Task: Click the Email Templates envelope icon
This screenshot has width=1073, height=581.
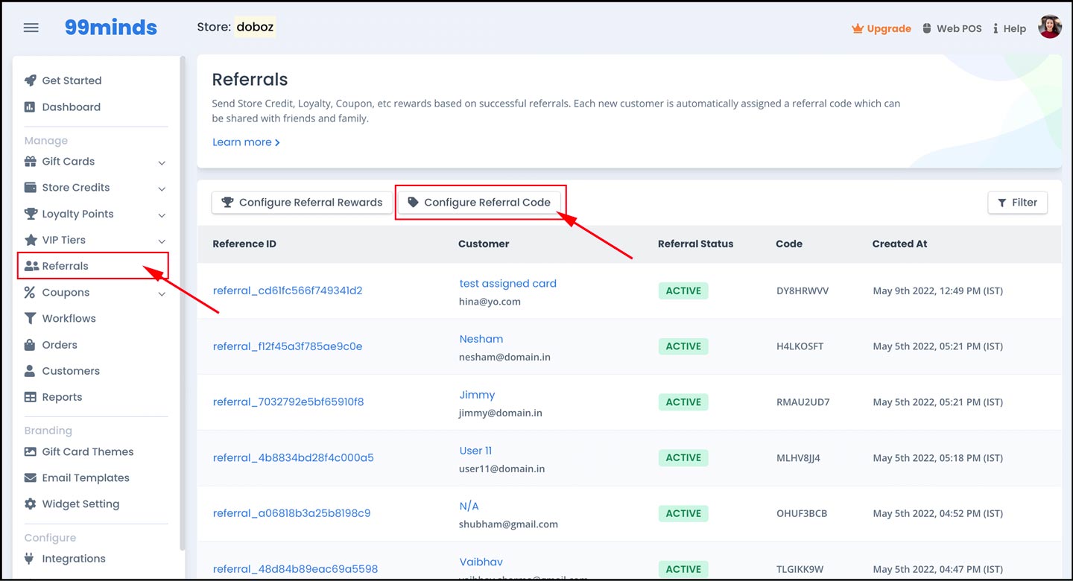Action: click(x=30, y=477)
